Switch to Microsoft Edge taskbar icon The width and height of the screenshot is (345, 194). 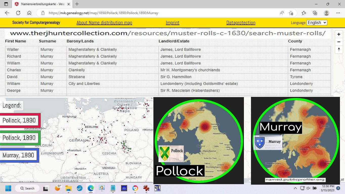point(91,188)
